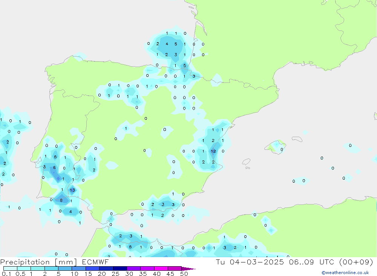This screenshot has height=276, width=377.
Task: Select the legend swatch between 25 and 30
Action: click(120, 268)
